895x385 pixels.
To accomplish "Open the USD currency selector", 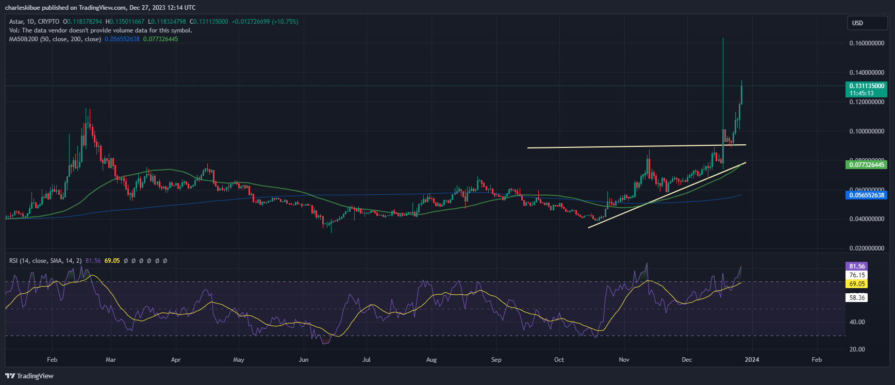I will pyautogui.click(x=867, y=23).
